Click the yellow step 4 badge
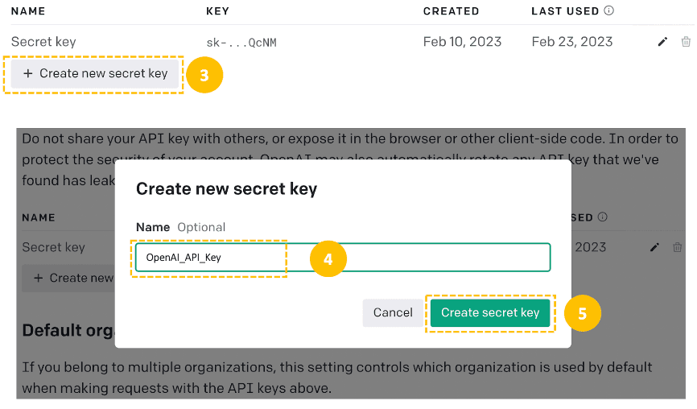 pyautogui.click(x=328, y=259)
